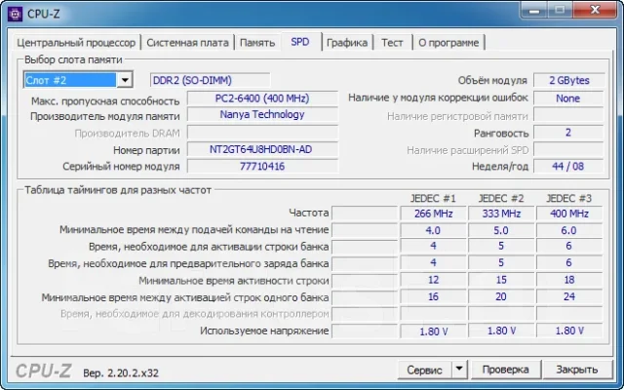Click the value 20 in JEDEC #2 column
This screenshot has height=390, width=624.
pyautogui.click(x=501, y=296)
